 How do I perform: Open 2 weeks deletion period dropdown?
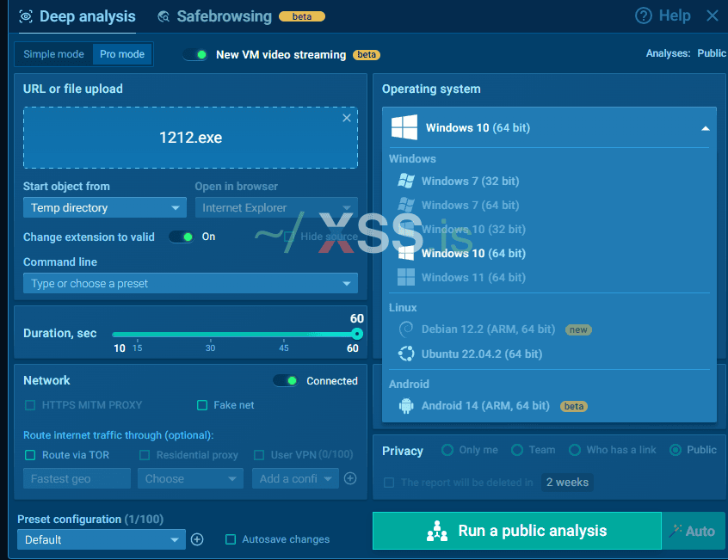coord(567,483)
